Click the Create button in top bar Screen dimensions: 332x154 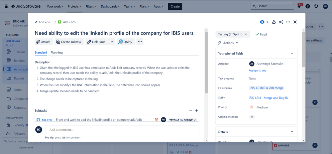[175, 6]
